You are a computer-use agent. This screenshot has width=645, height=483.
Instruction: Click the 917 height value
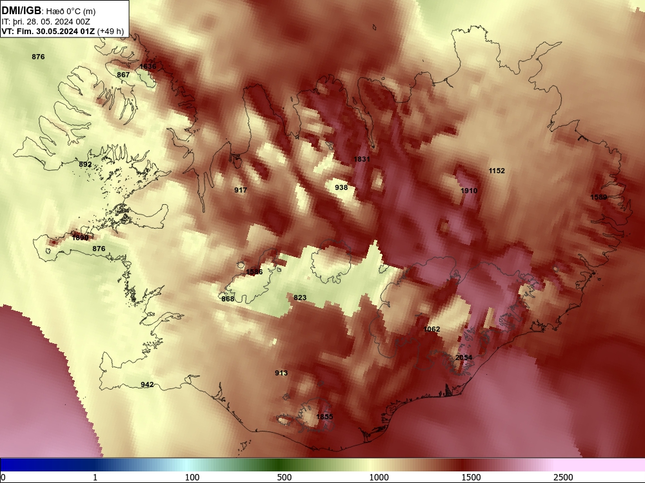coord(241,190)
